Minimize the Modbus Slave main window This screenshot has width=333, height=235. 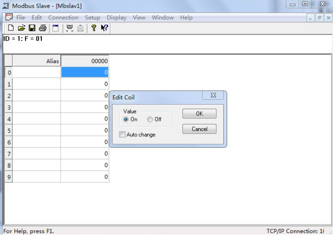[x=293, y=4]
